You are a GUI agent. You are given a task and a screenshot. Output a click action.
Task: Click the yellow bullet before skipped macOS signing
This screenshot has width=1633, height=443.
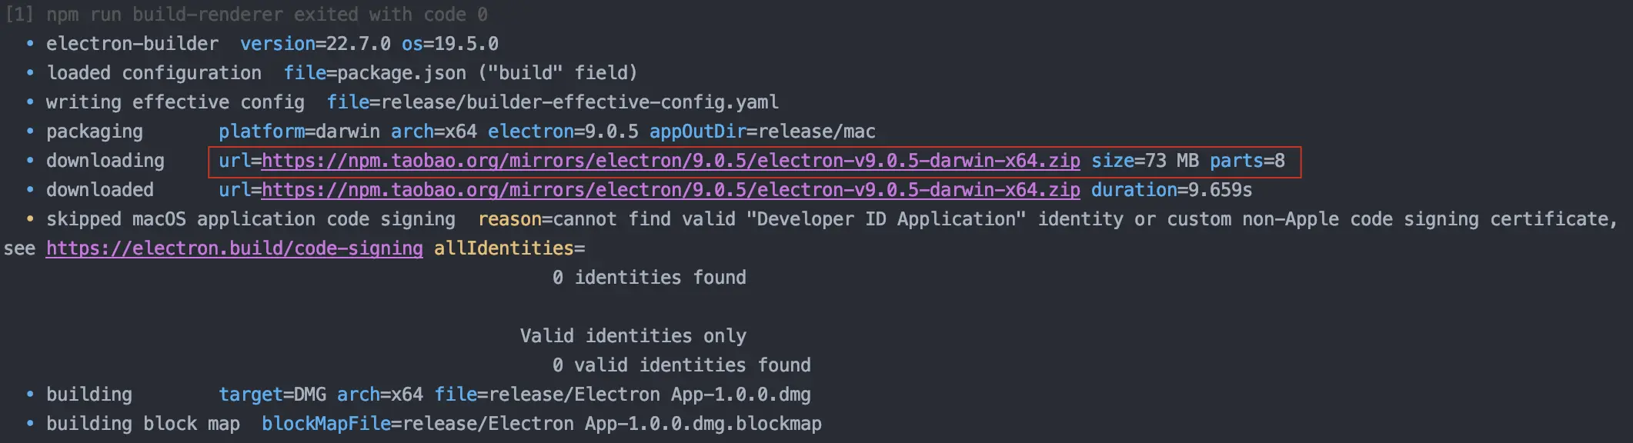[30, 219]
